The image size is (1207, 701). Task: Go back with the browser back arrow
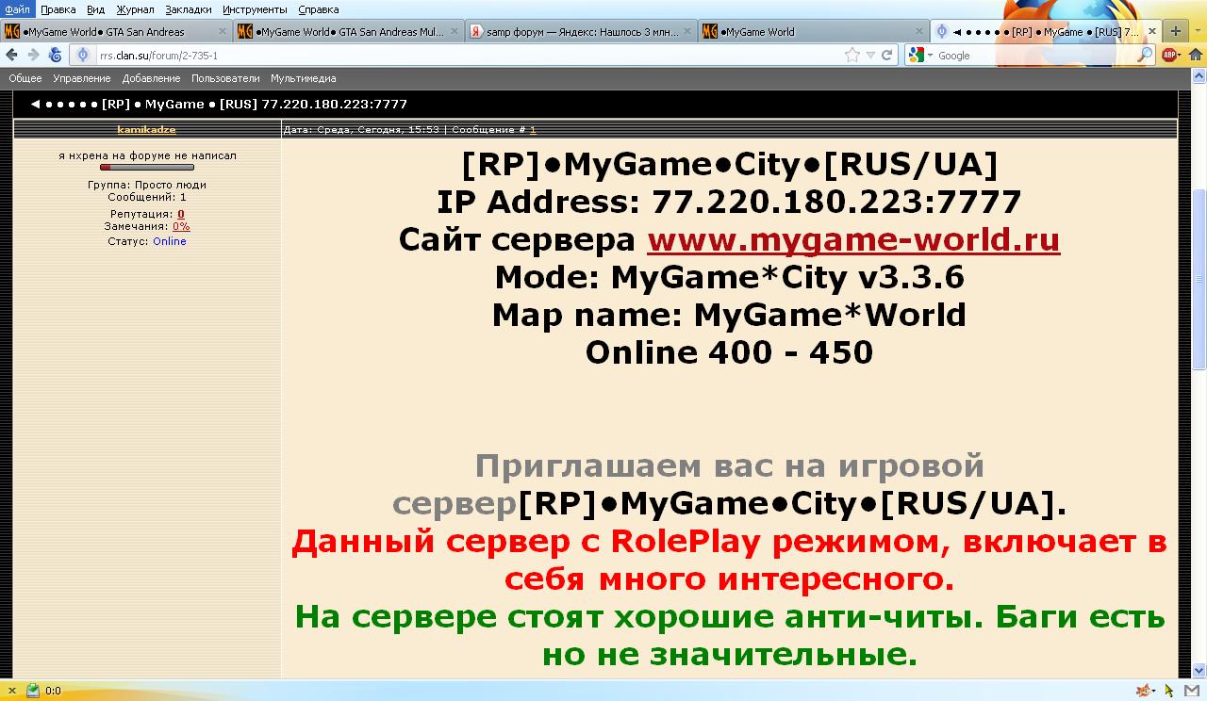12,56
